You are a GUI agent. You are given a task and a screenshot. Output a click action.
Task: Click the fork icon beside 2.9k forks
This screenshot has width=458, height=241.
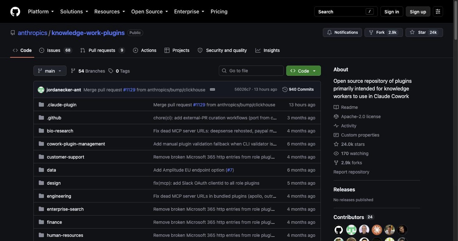tap(336, 163)
